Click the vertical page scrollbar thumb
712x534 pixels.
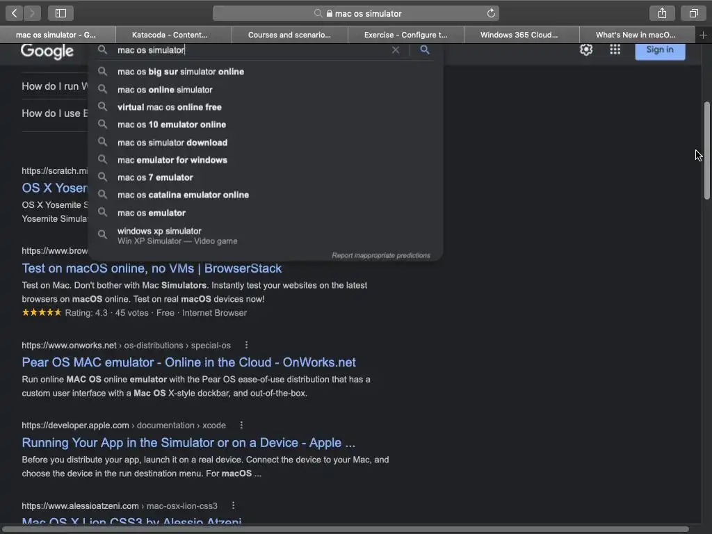tap(706, 150)
